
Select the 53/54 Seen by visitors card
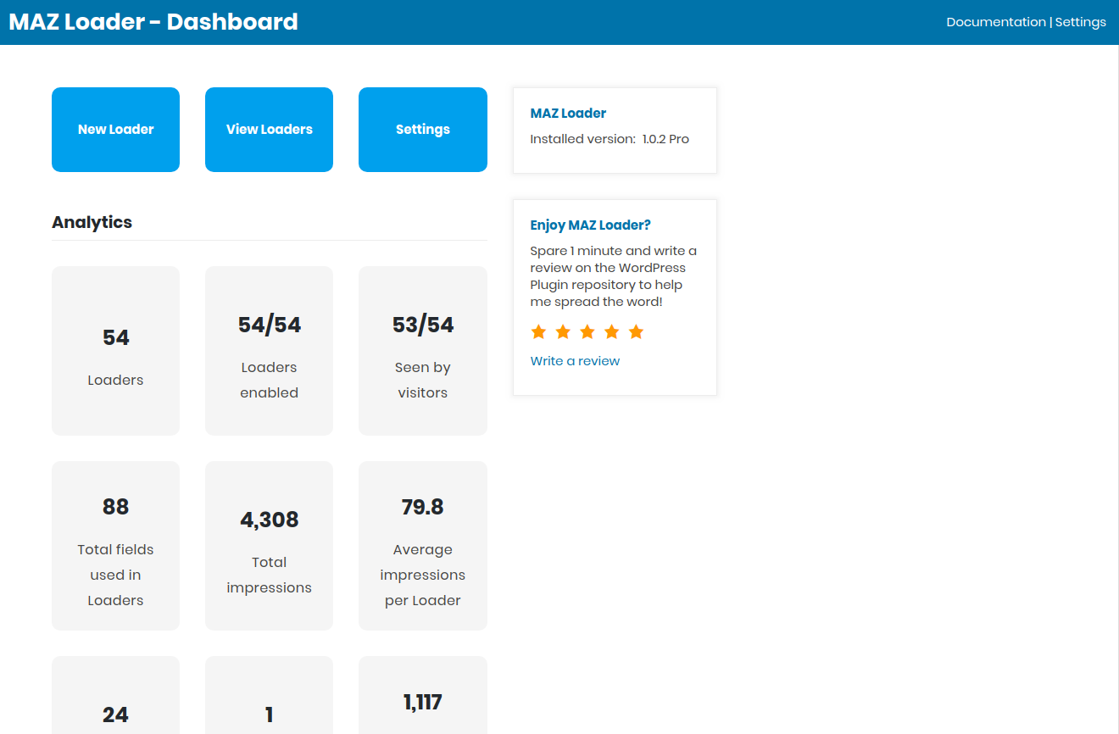(423, 351)
